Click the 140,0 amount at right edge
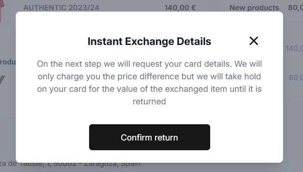This screenshot has height=172, width=303. [294, 49]
